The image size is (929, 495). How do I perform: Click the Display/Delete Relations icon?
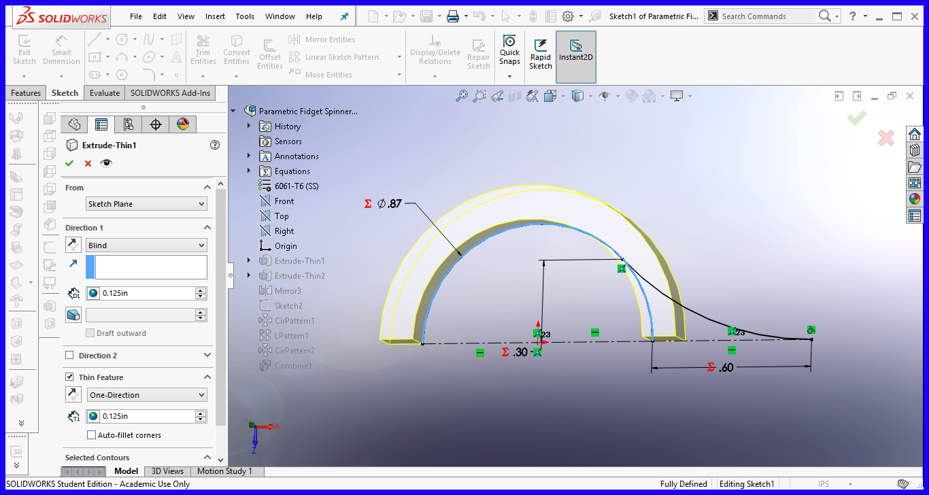pos(435,49)
